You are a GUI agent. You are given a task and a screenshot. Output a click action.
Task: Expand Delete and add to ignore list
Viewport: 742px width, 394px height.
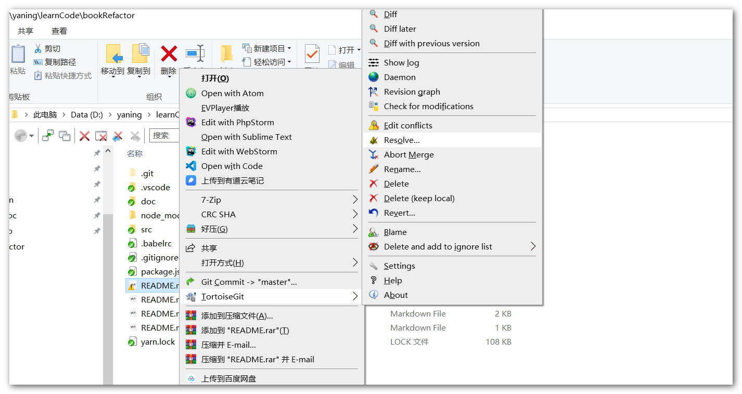tap(452, 246)
